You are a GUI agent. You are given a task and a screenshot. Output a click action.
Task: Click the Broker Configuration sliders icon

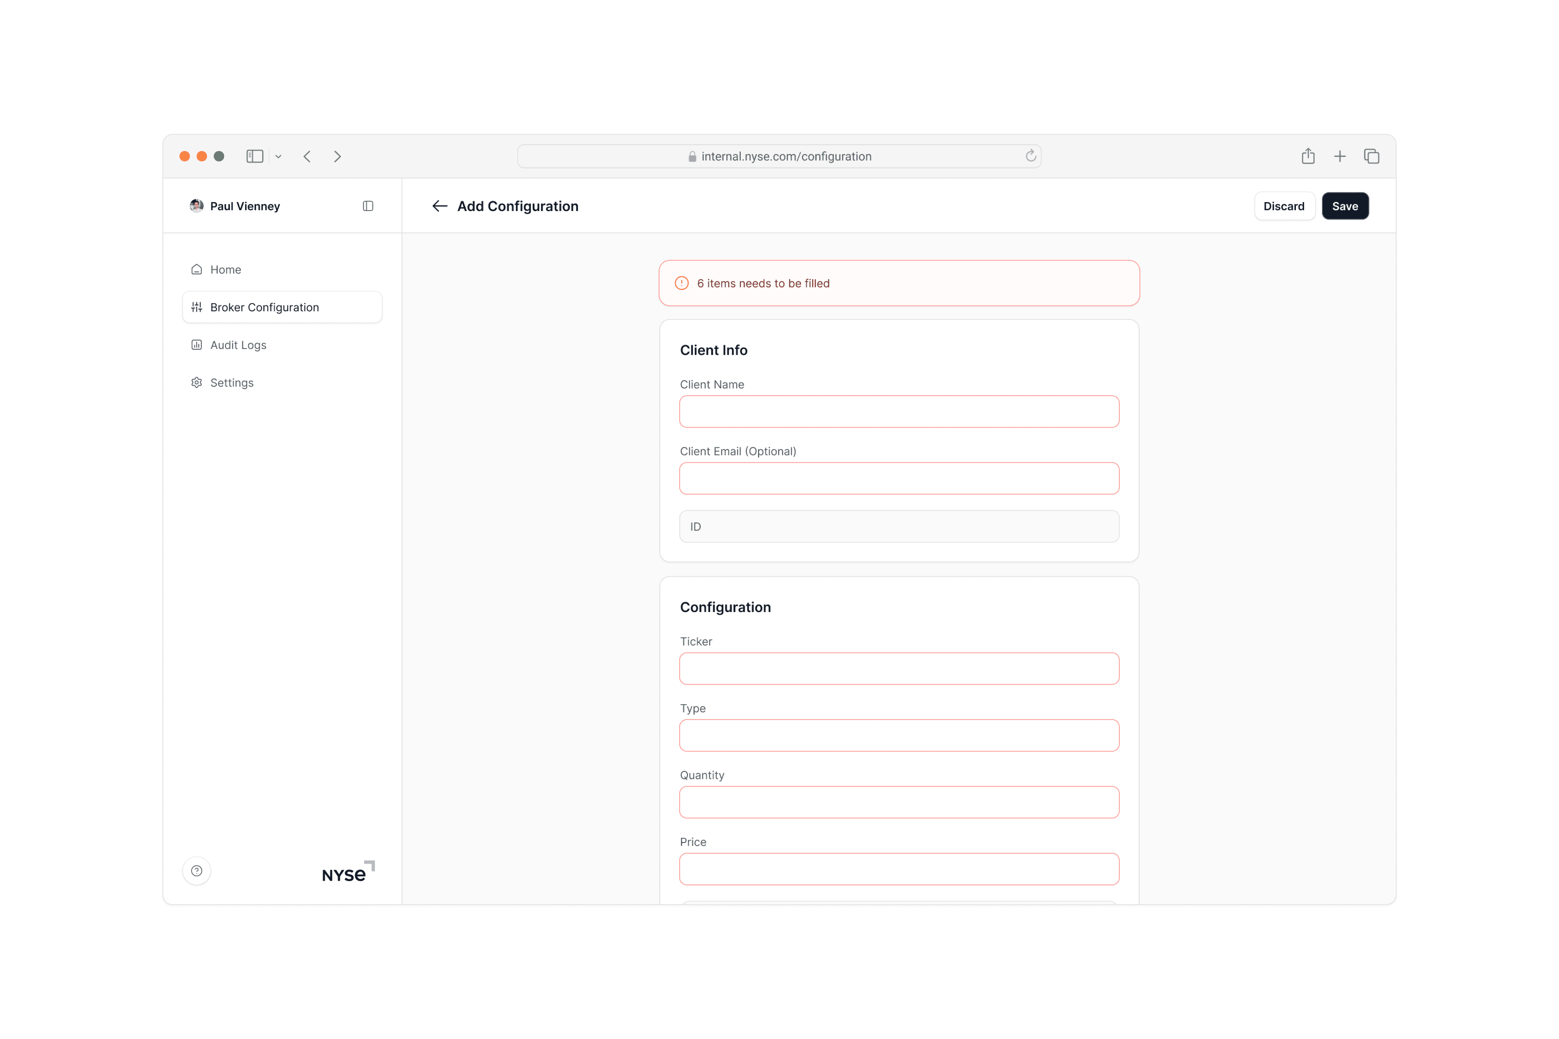click(x=197, y=307)
